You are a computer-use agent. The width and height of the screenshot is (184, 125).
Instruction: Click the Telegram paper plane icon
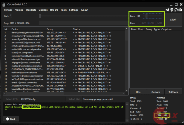click(x=167, y=10)
